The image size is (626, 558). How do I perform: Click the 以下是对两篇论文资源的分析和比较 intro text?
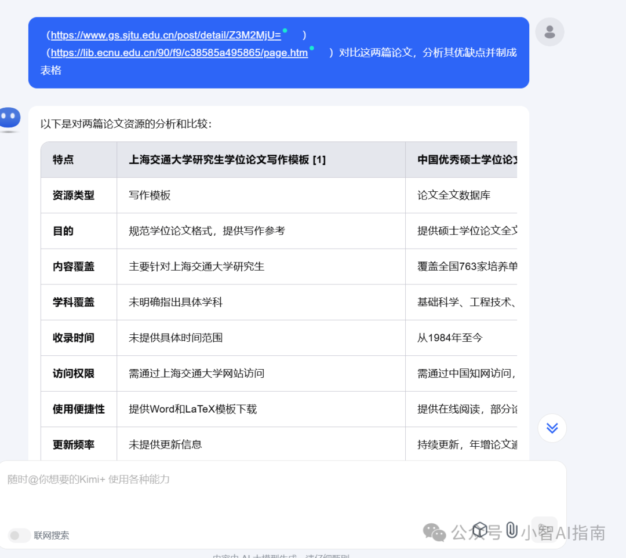[x=126, y=123]
